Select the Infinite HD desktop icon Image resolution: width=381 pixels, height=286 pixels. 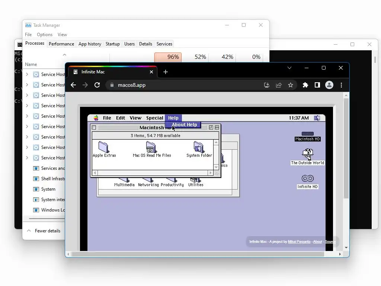pyautogui.click(x=308, y=182)
